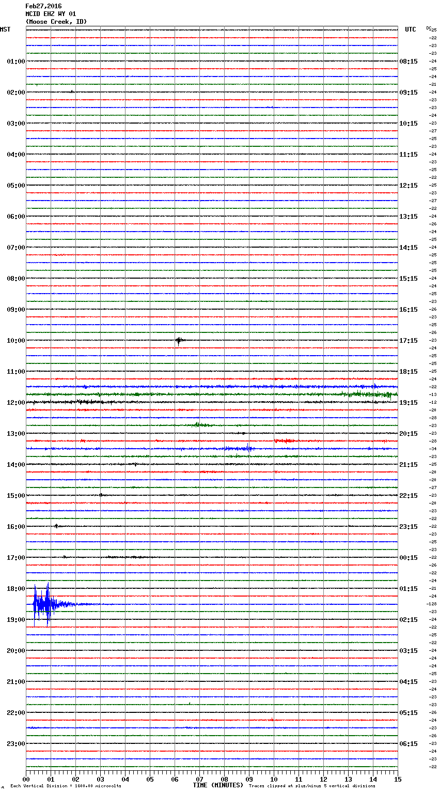This screenshot has width=439, height=793.
Task: Click the 01:15 UTC time label
Action: tap(409, 589)
